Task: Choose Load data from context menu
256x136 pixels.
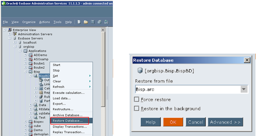Action: pyautogui.click(x=71, y=98)
